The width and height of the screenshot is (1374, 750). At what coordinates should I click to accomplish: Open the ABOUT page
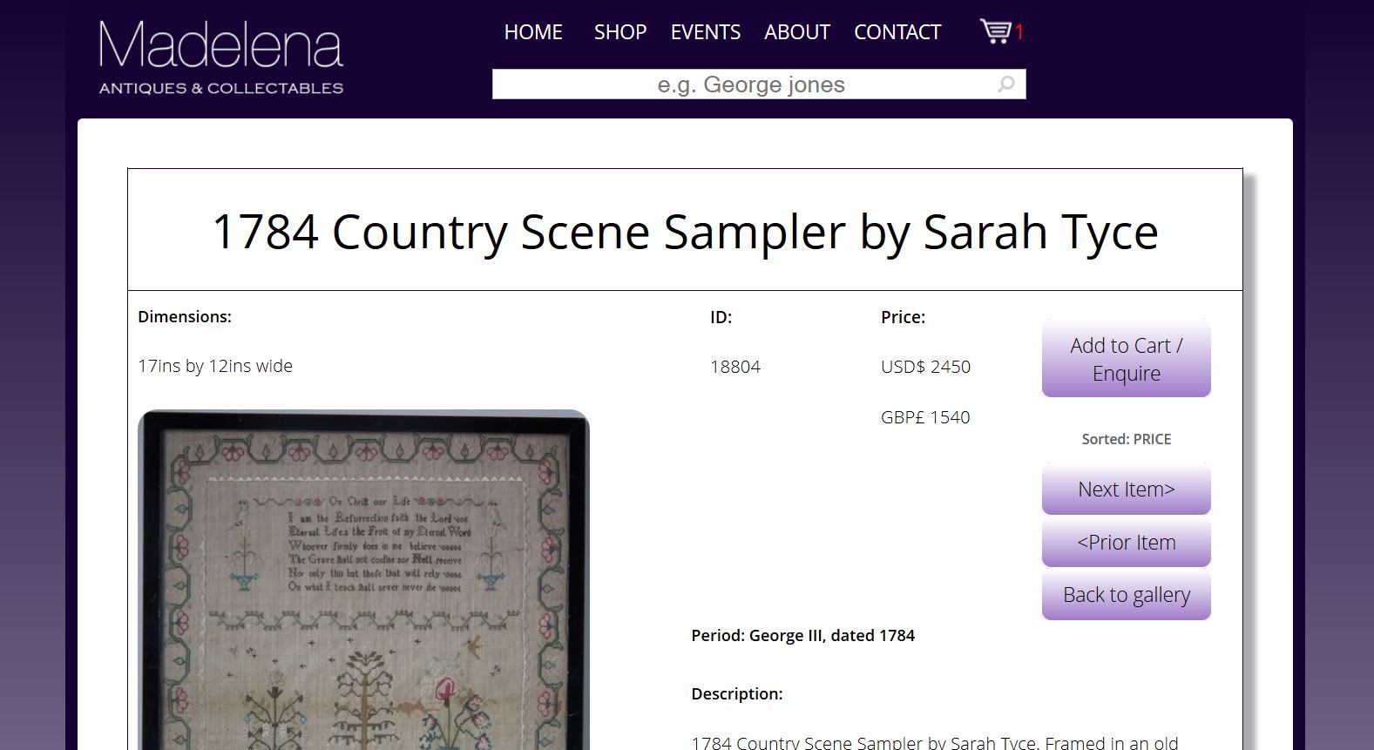click(796, 32)
